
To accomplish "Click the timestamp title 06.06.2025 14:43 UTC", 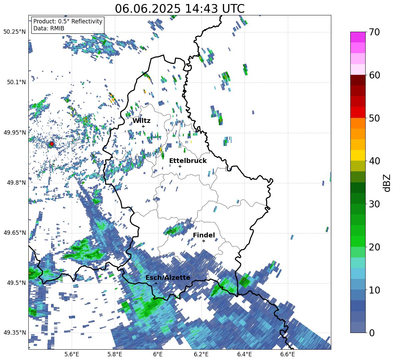I will tap(179, 9).
